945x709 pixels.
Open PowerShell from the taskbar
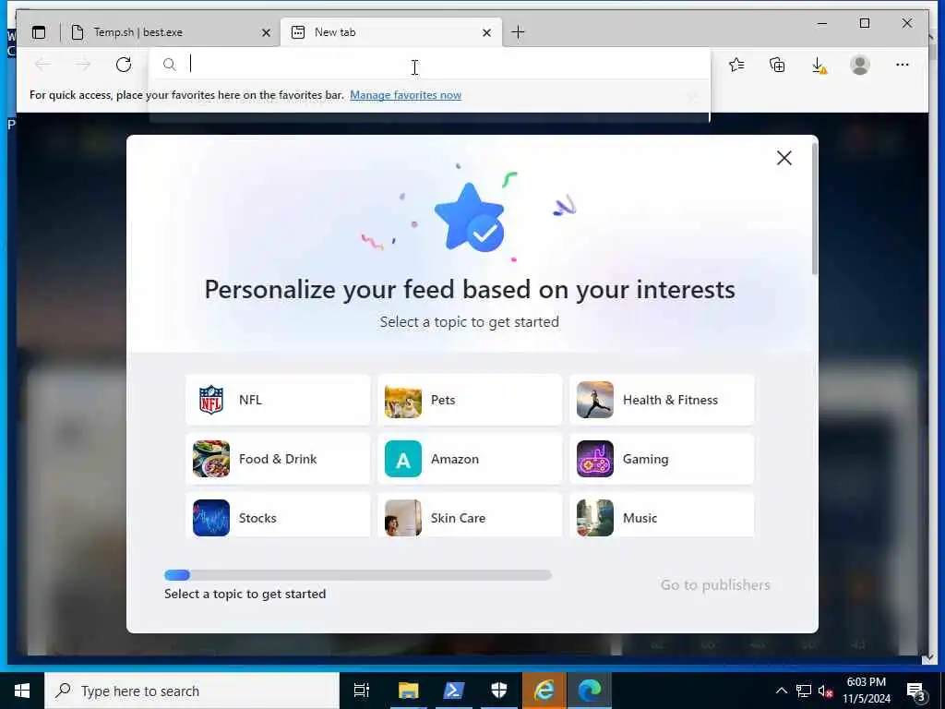click(453, 691)
